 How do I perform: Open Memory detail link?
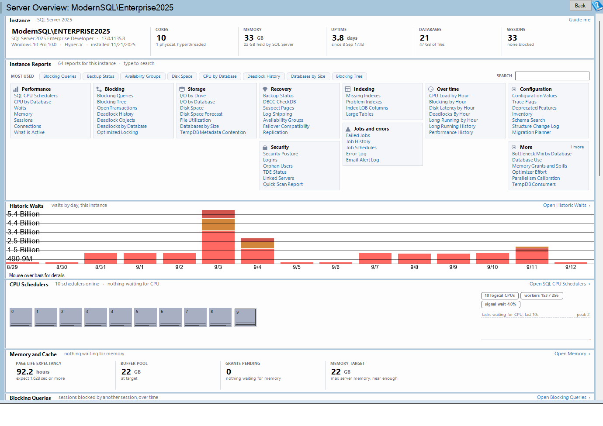tap(572, 354)
